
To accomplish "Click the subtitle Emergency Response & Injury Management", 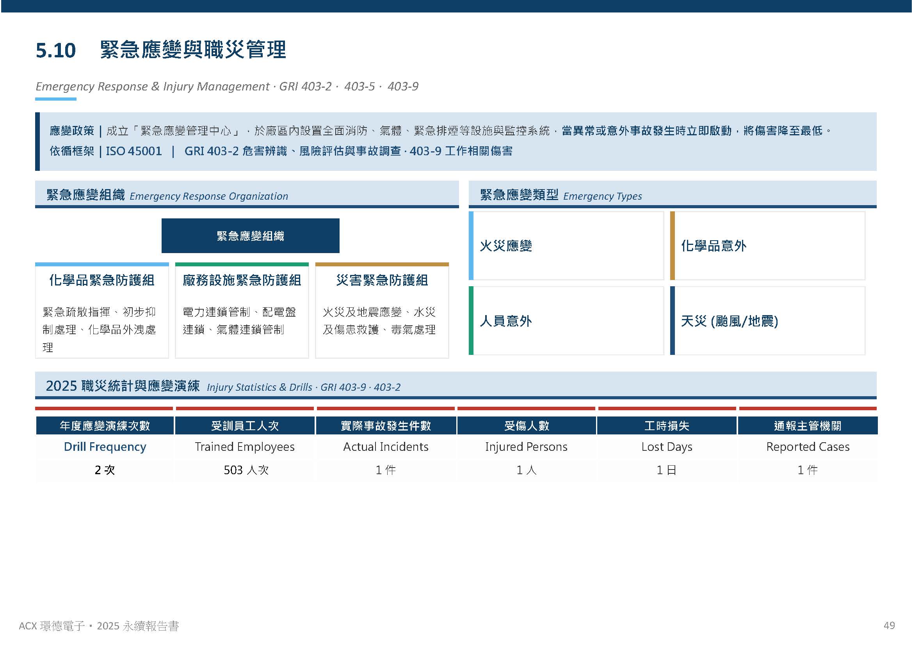I will point(152,86).
